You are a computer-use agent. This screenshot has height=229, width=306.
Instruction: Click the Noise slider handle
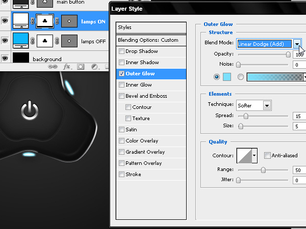[x=238, y=65]
